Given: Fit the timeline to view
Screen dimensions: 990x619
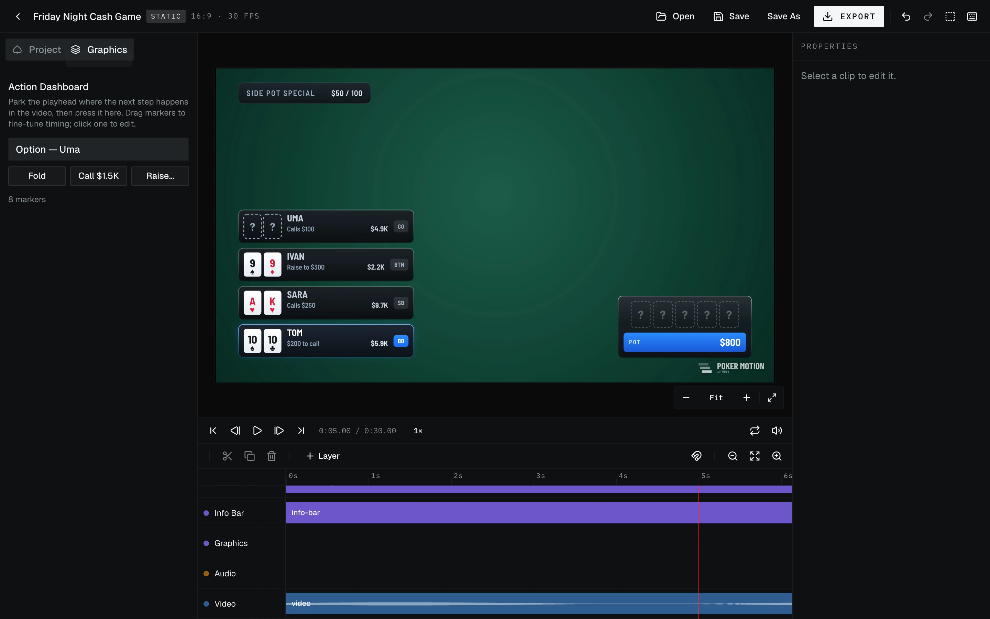Looking at the screenshot, I should click(x=755, y=456).
